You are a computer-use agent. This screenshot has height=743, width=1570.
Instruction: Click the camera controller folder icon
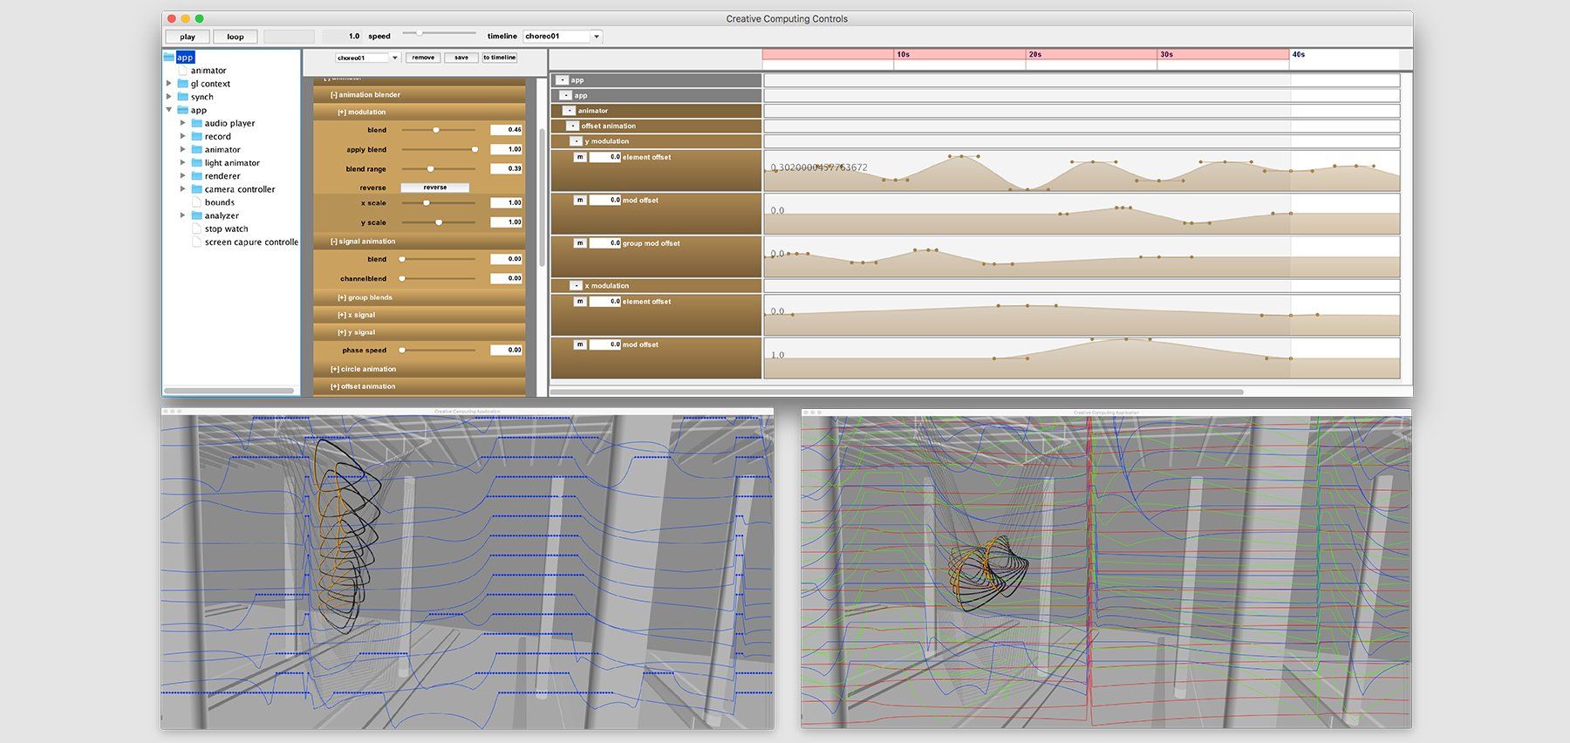click(196, 188)
